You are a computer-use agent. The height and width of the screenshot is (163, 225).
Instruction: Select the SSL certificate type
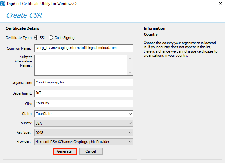[x=37, y=38]
